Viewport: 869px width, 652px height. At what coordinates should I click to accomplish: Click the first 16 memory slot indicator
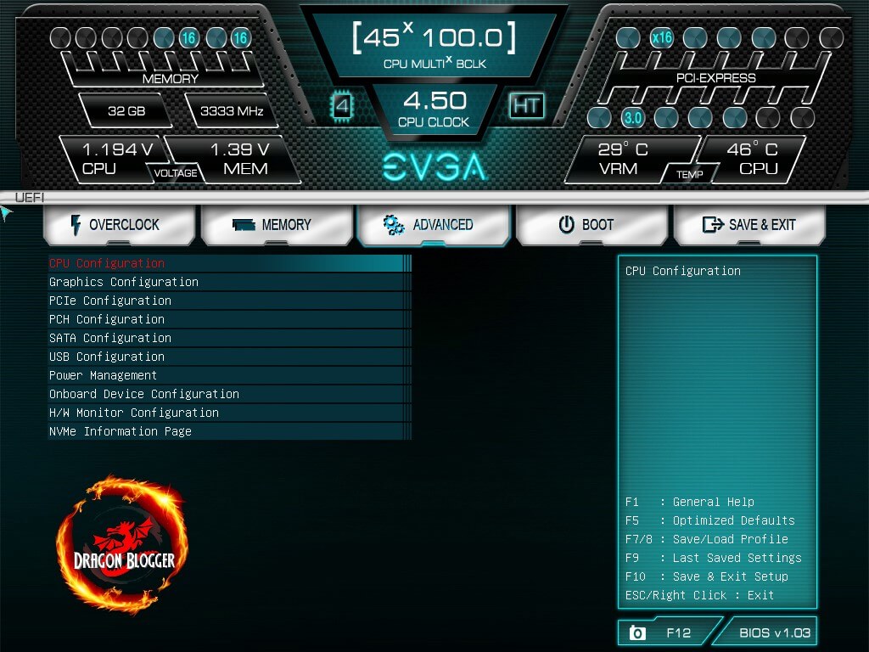coord(188,37)
